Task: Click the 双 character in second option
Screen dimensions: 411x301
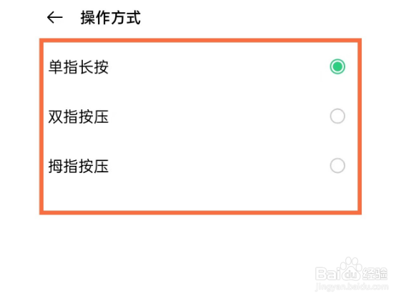Action: click(x=56, y=117)
